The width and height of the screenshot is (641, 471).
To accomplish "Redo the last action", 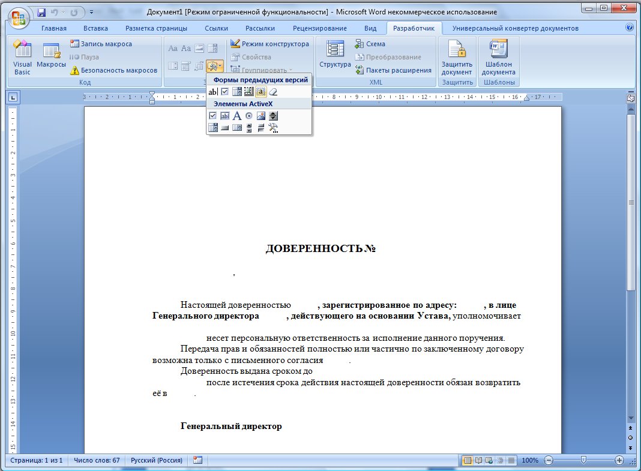I will [x=74, y=12].
